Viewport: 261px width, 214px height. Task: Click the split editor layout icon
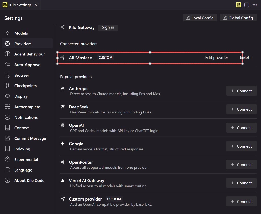pyautogui.click(x=246, y=5)
